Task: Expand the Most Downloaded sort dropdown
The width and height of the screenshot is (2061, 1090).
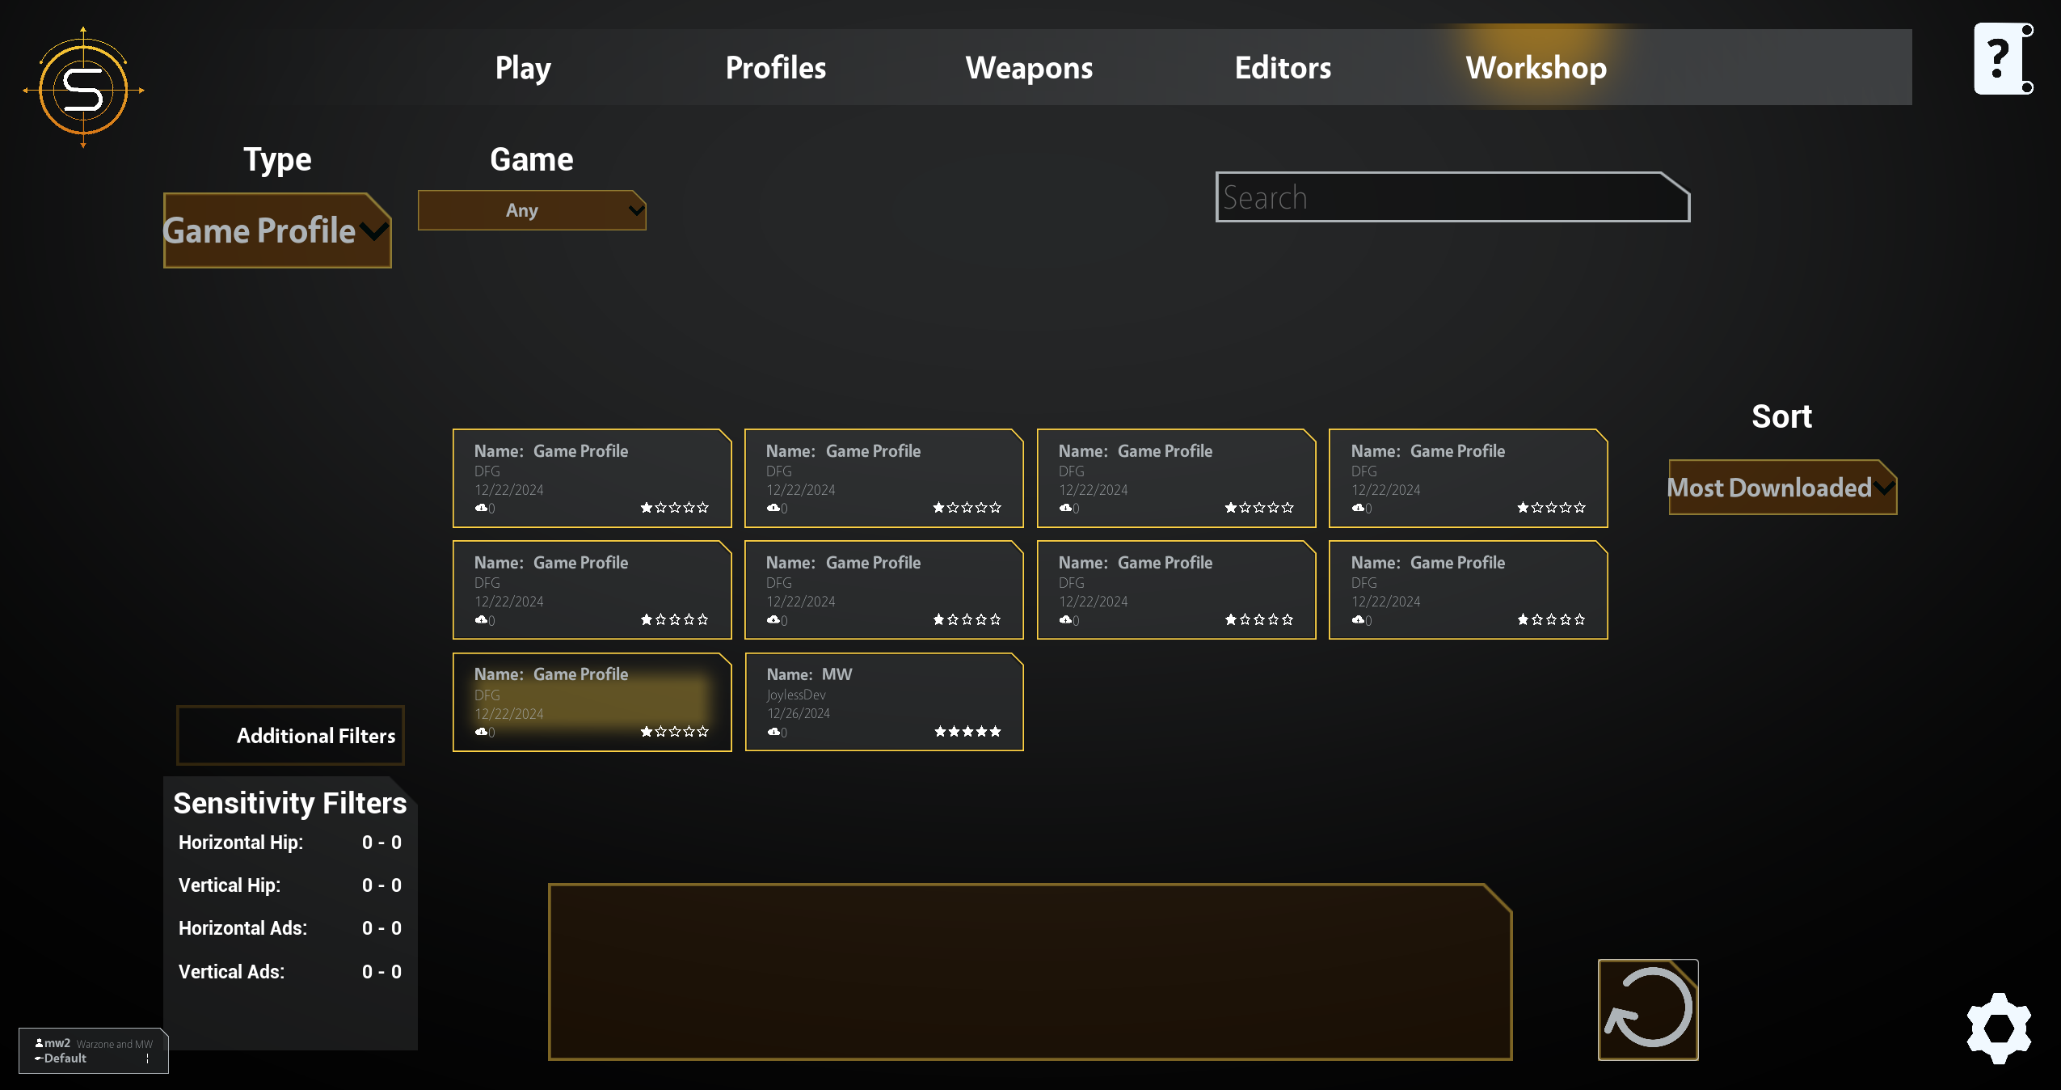Action: (1782, 488)
